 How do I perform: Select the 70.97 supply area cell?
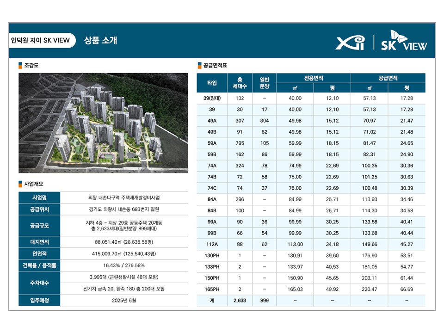370,121
